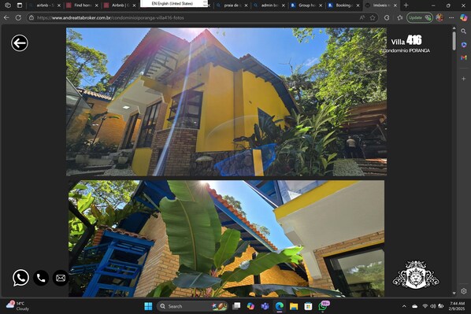471x314 pixels.
Task: Click the phone call contact icon
Action: [41, 278]
